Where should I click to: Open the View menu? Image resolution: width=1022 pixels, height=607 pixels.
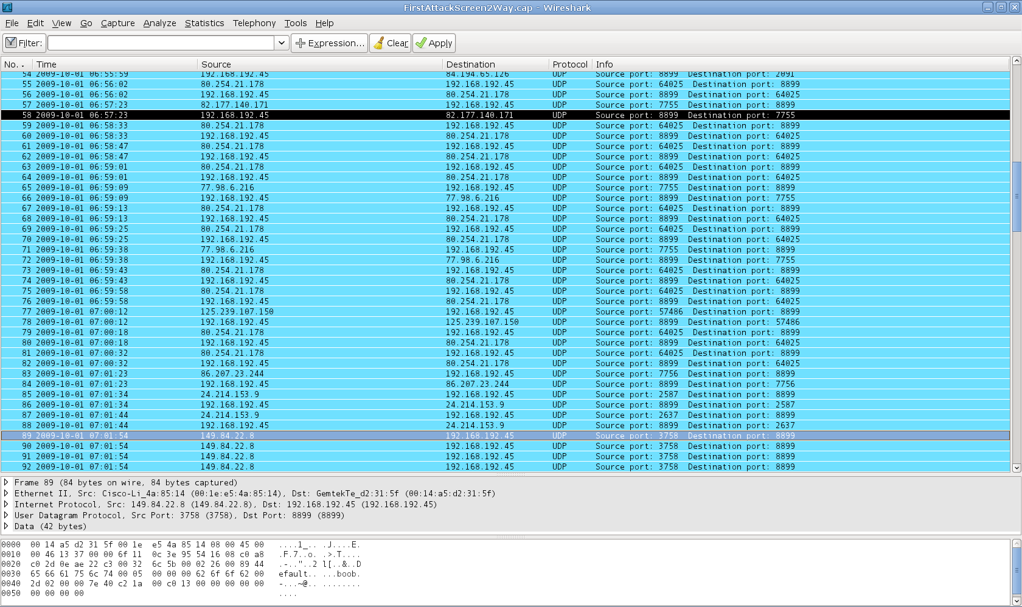[61, 23]
